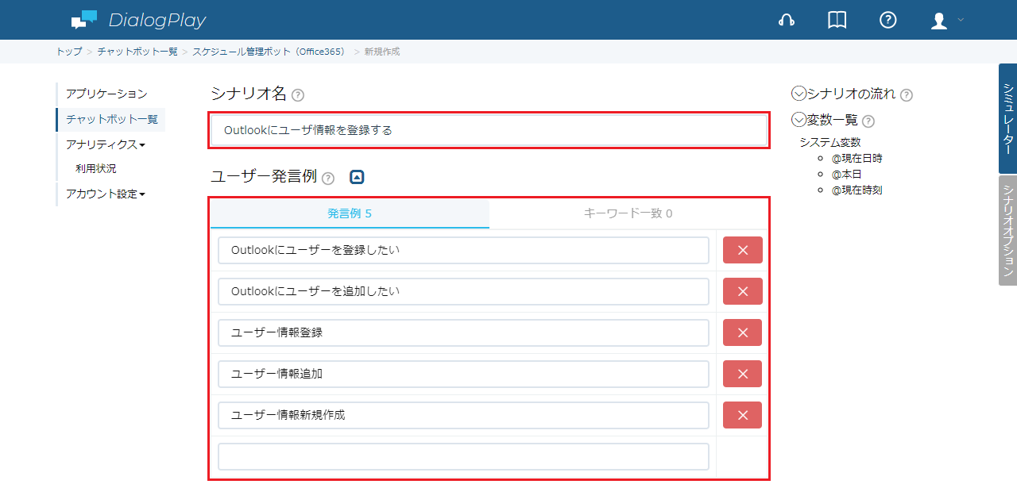Screen dimensions: 1017x488
Task: Edit the ユーザー情報新規作成 field
Action: pos(463,415)
